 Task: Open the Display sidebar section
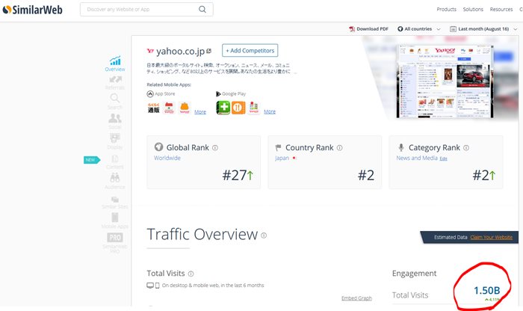(x=115, y=141)
